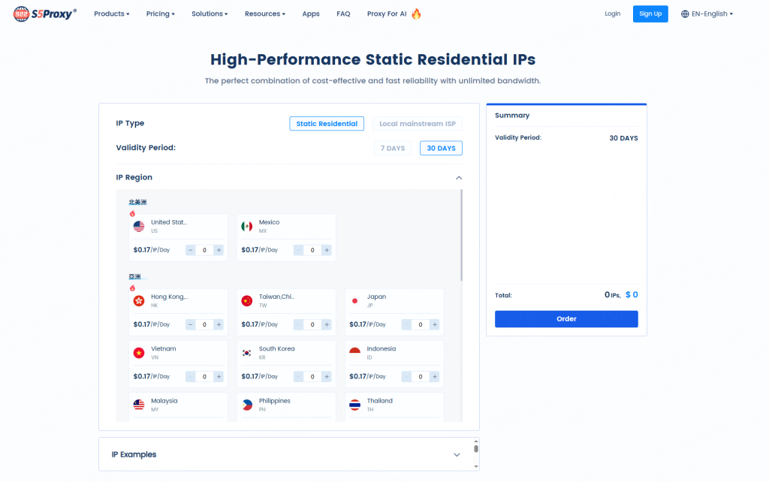Click the South Korea flag icon

(x=246, y=352)
